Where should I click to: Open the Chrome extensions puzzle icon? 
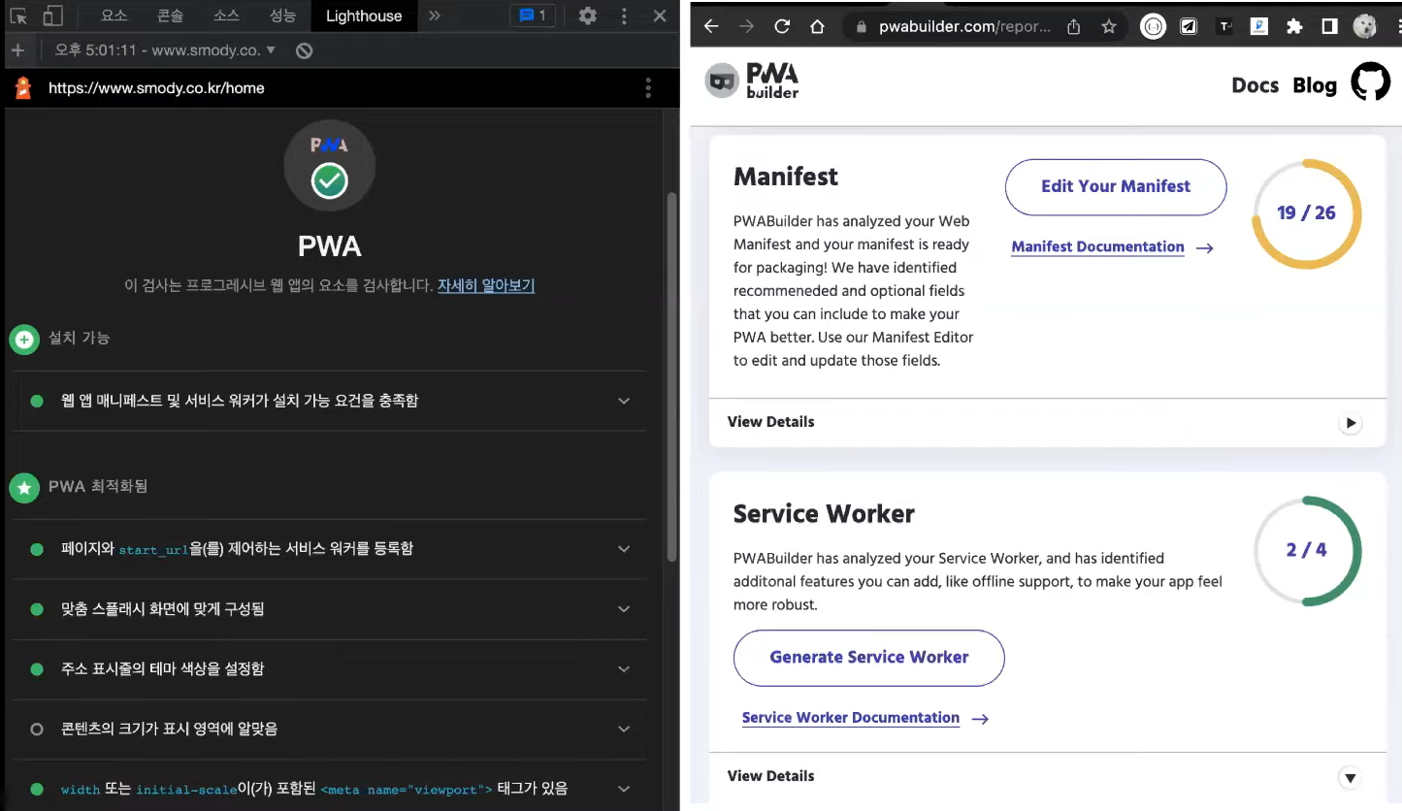(x=1294, y=27)
